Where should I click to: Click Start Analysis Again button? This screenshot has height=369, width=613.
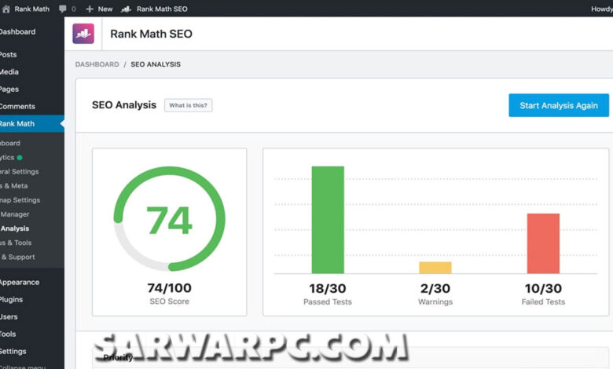pyautogui.click(x=559, y=105)
